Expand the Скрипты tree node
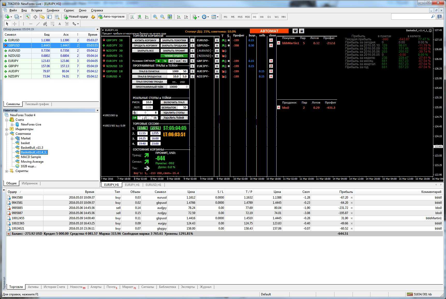446x299 pixels. 7,171
